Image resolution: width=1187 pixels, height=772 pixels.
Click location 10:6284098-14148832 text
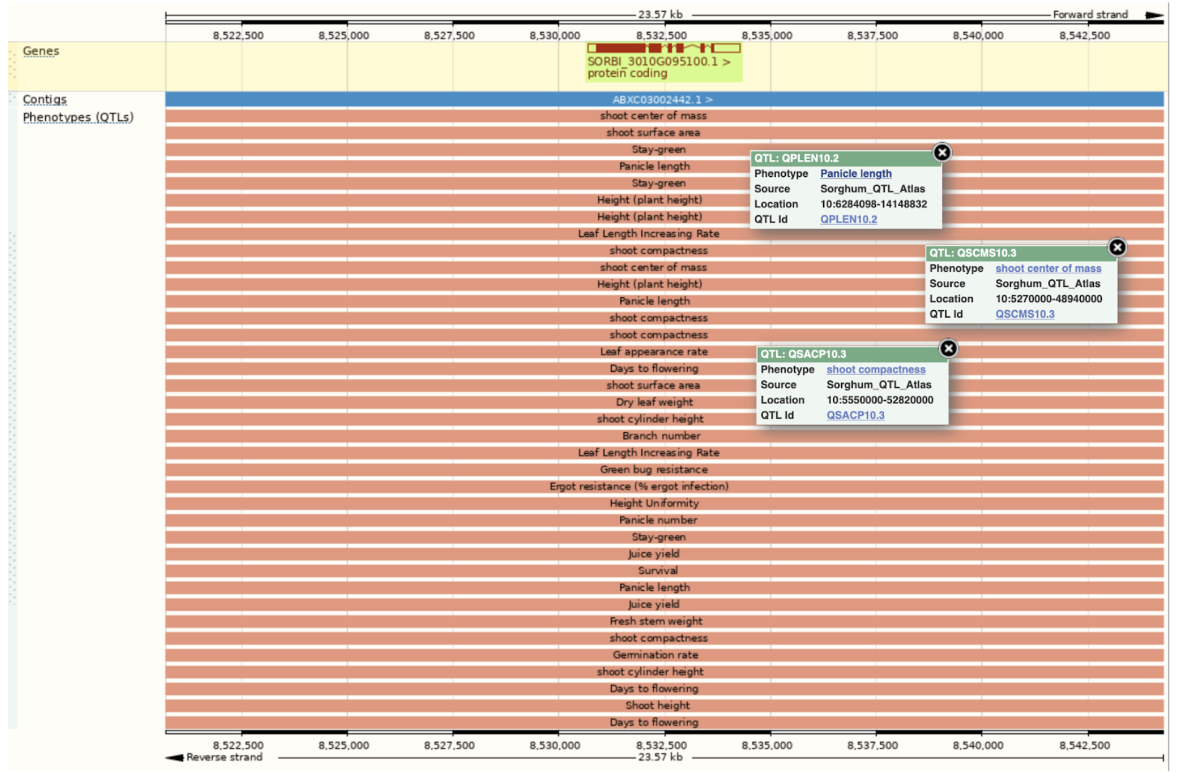(873, 204)
